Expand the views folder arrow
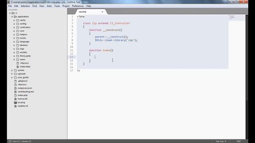Screen dimensions: 255x143 14,60
